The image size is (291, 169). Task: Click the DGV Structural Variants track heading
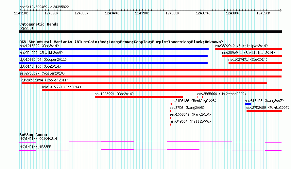click(121, 42)
